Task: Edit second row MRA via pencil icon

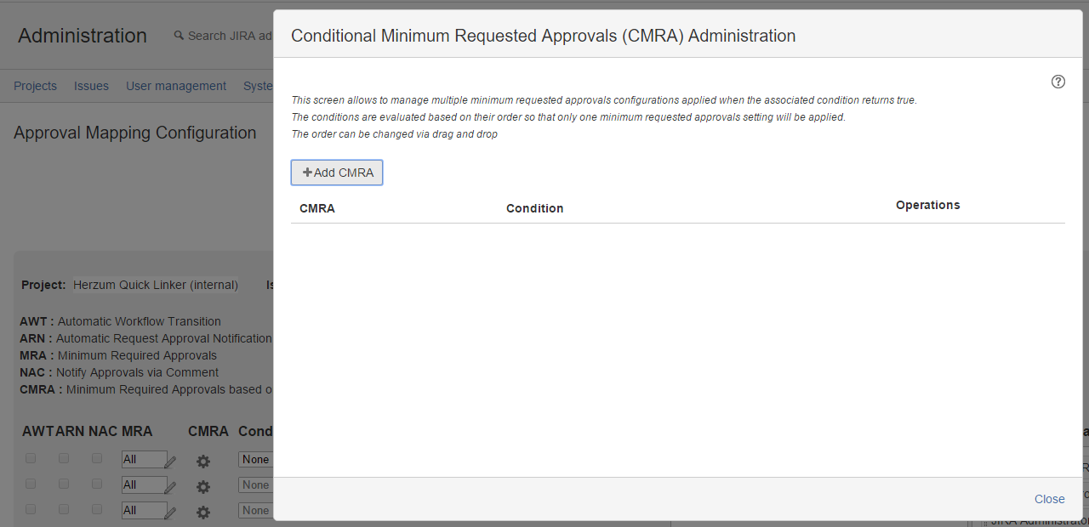Action: [x=170, y=488]
